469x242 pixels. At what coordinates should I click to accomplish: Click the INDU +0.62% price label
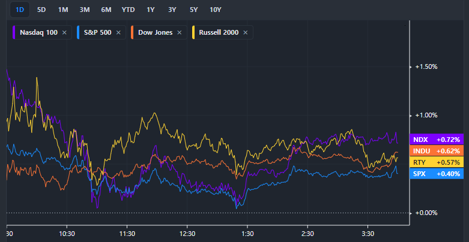point(436,151)
